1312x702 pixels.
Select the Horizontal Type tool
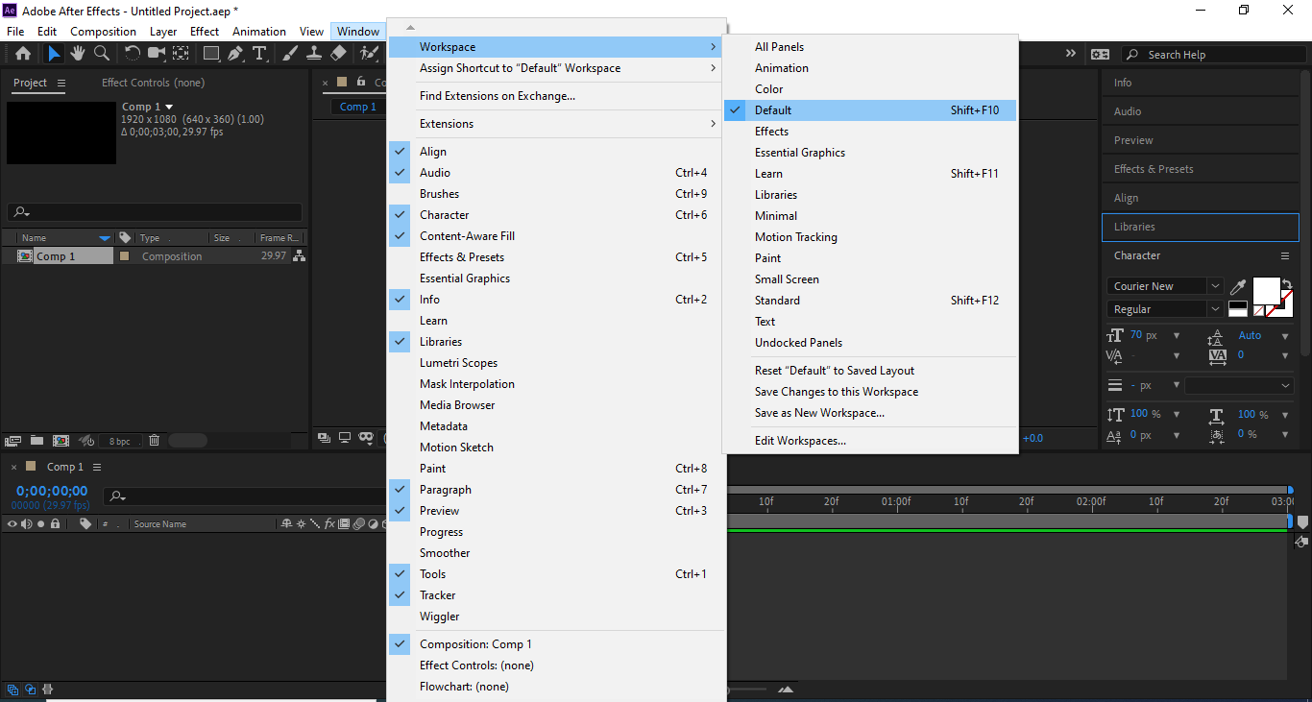[259, 54]
